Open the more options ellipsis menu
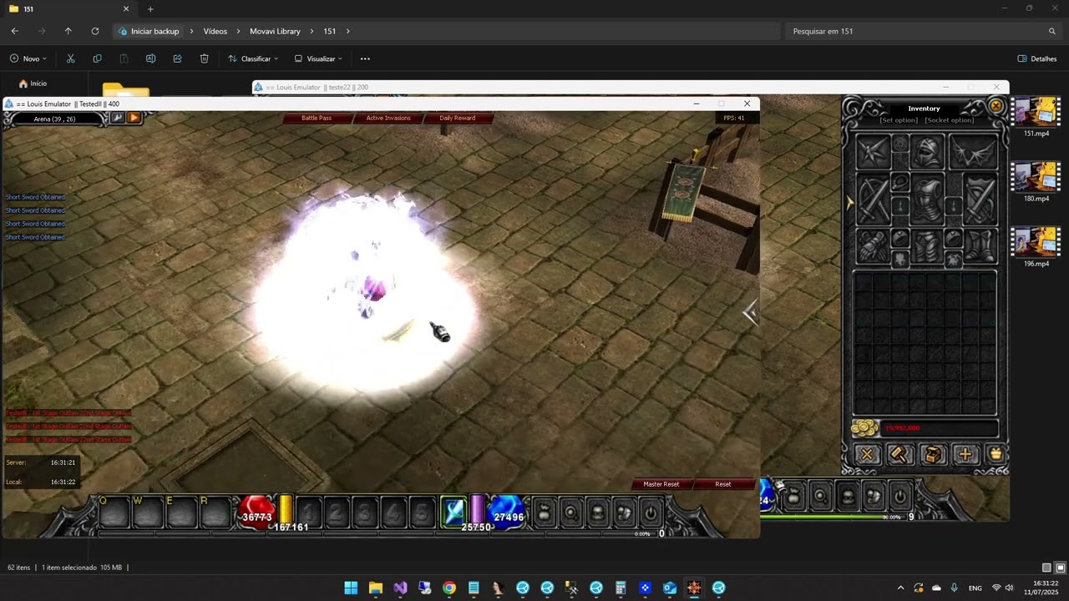The height and width of the screenshot is (601, 1069). 365,58
